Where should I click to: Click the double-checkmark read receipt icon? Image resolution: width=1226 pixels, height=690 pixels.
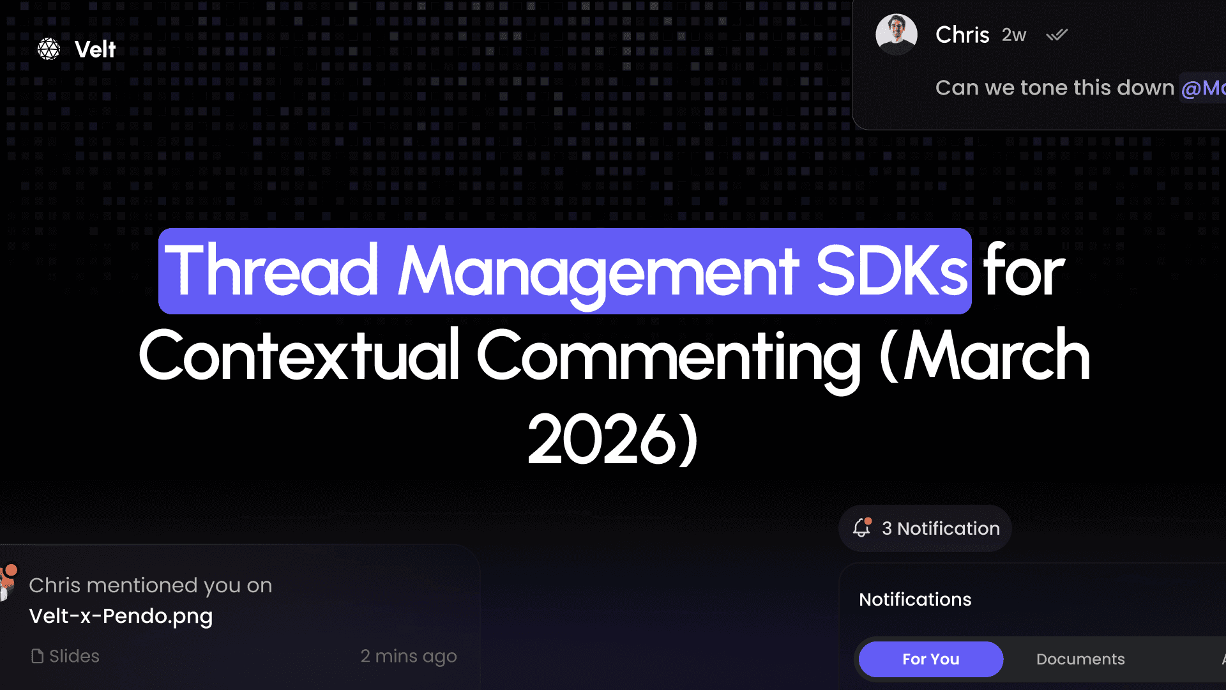(1057, 34)
